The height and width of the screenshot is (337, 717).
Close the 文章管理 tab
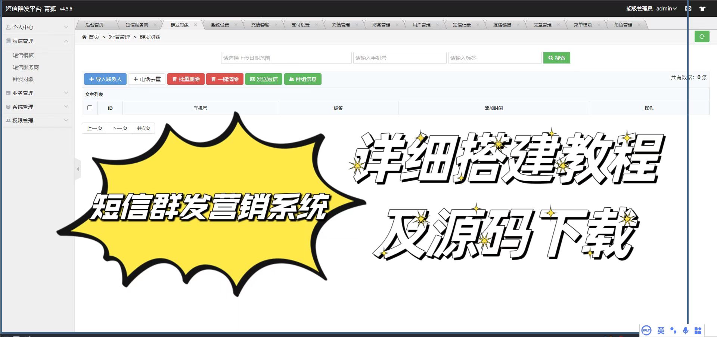coord(558,25)
